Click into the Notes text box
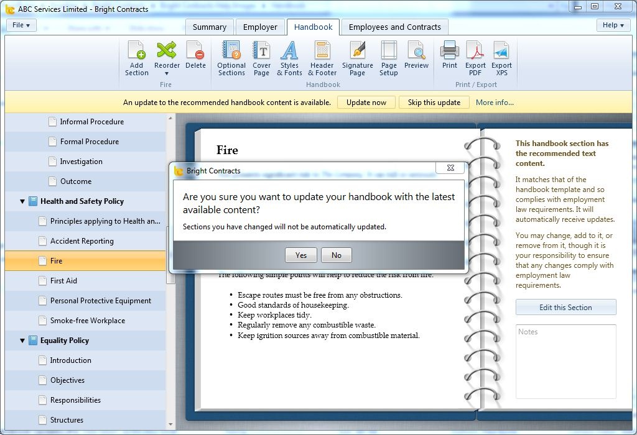The height and width of the screenshot is (435, 637). [565, 361]
